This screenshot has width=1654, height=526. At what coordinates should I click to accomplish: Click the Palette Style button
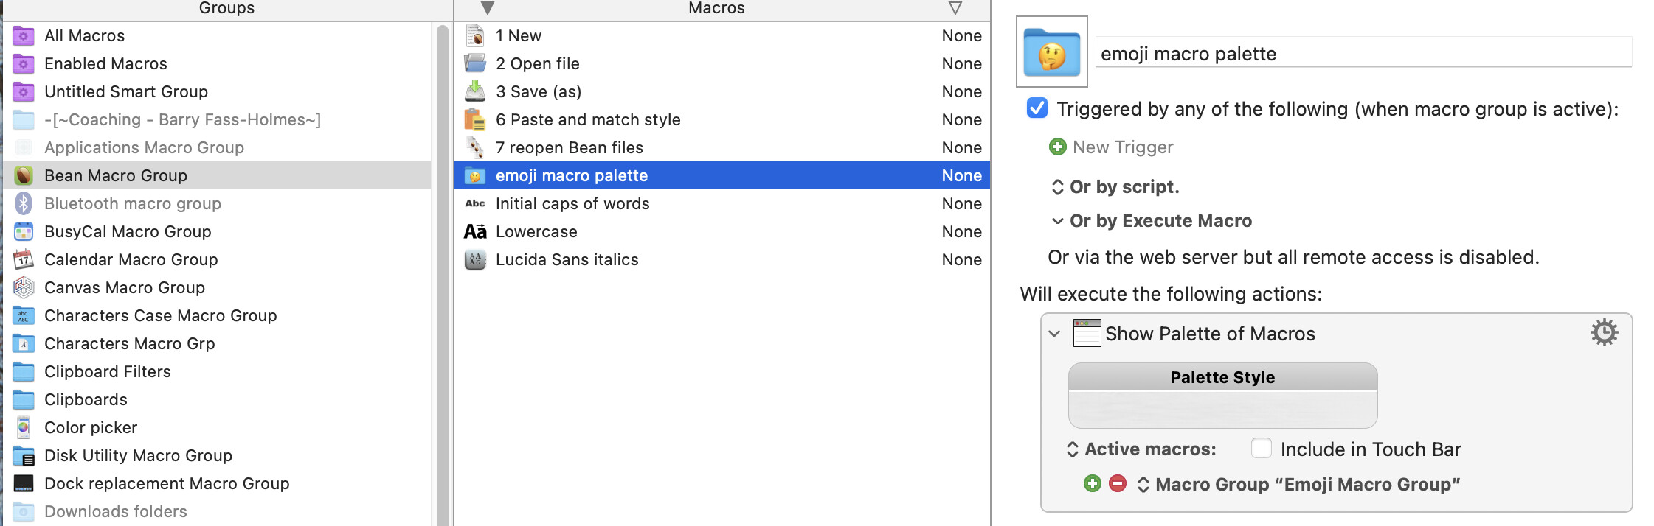coord(1222,377)
